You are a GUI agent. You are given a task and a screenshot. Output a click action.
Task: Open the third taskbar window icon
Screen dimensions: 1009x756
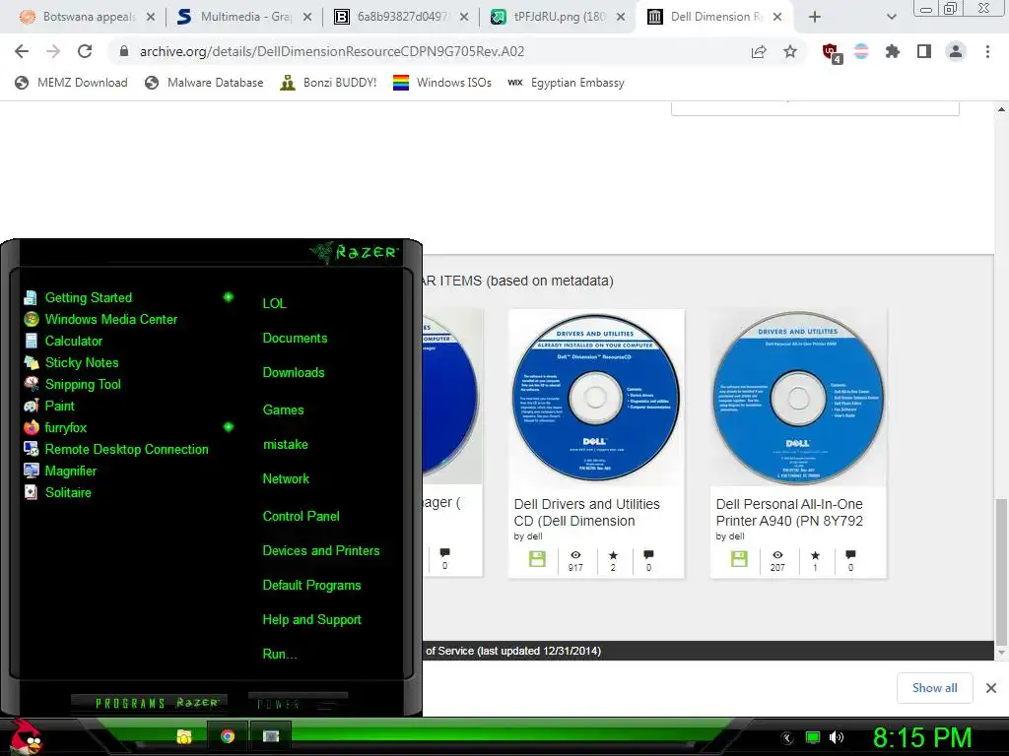tap(271, 736)
